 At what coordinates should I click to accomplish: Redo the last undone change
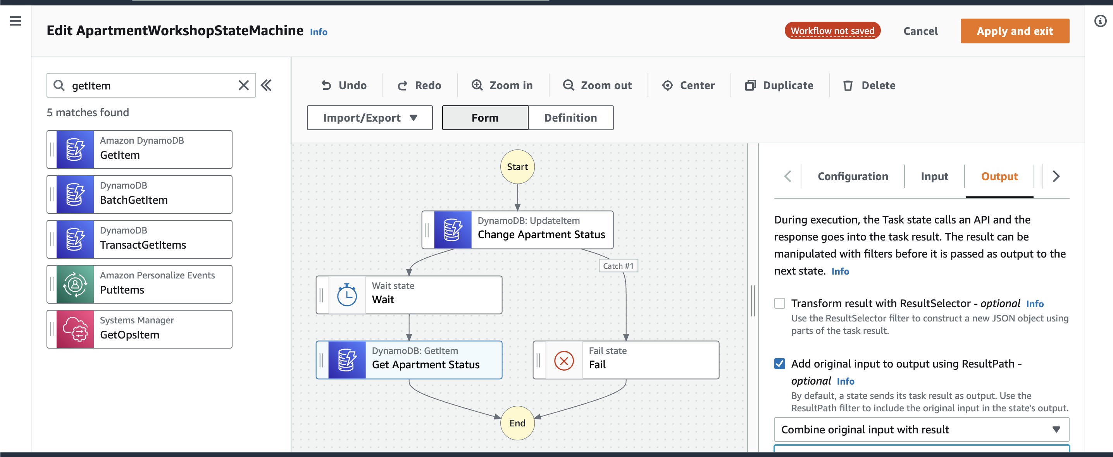[x=420, y=85]
